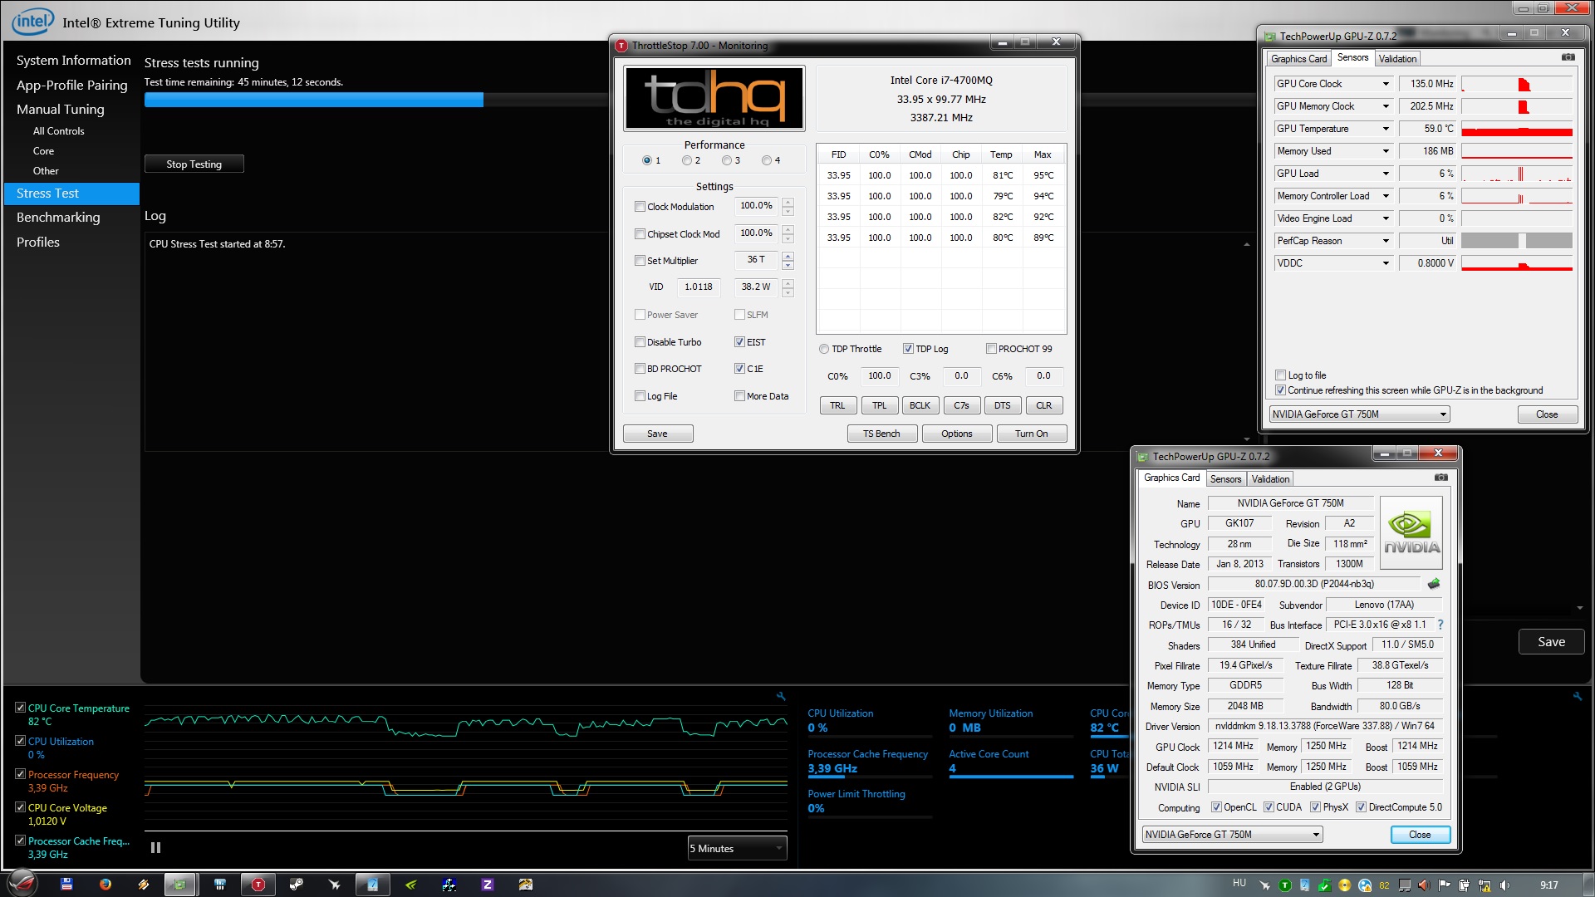Click the NVIDIA green taskbar icon
This screenshot has width=1595, height=897.
pos(410,885)
